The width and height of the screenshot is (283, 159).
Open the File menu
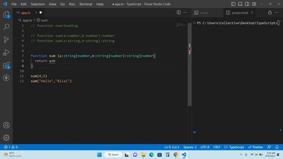[x=14, y=4]
